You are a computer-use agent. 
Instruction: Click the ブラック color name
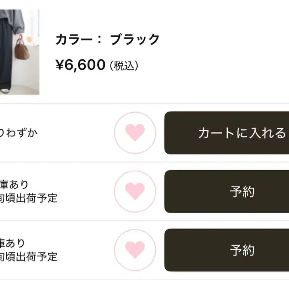point(135,40)
